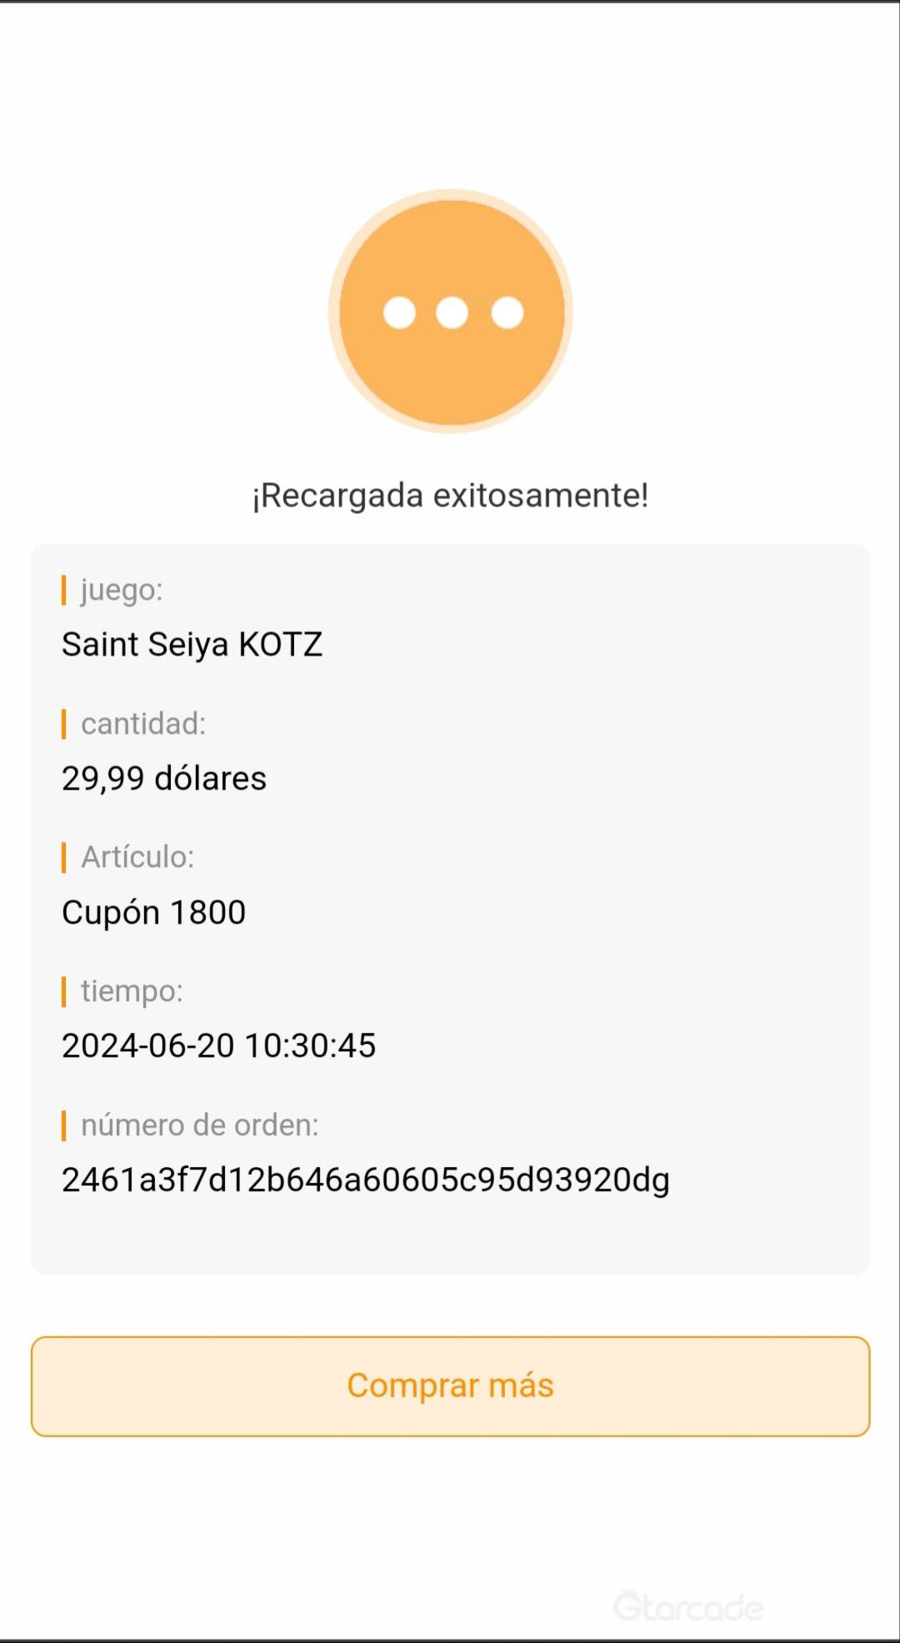Select the cantidad field label
The width and height of the screenshot is (900, 1643).
(x=143, y=724)
